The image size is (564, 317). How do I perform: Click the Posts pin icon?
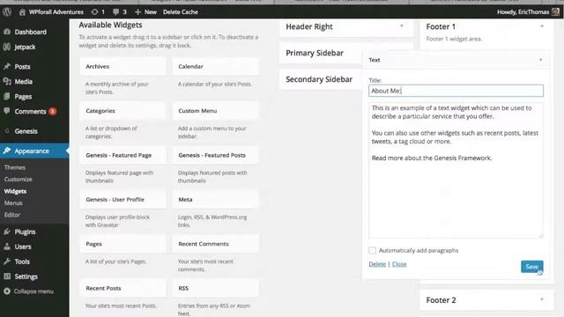(7, 67)
